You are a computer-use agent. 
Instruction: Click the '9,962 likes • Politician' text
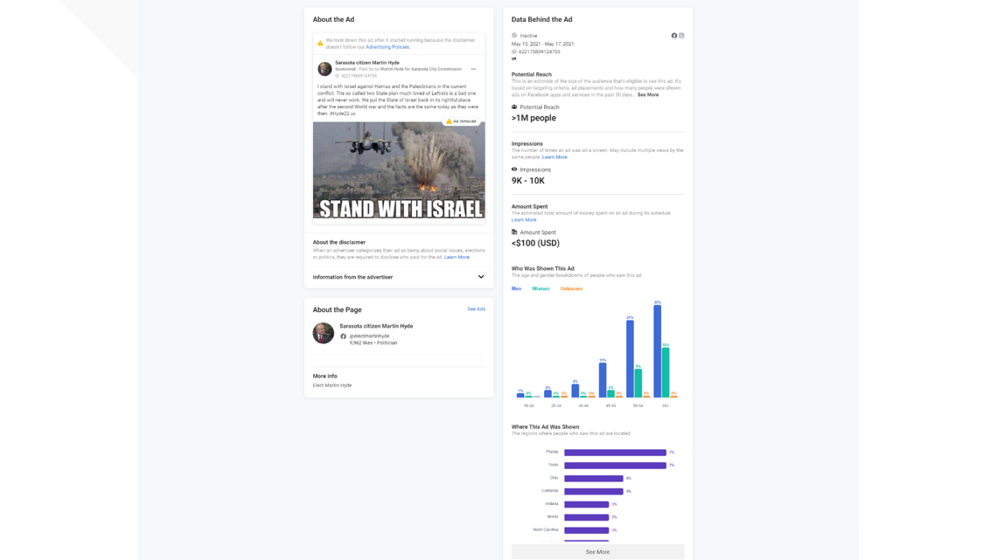[373, 342]
